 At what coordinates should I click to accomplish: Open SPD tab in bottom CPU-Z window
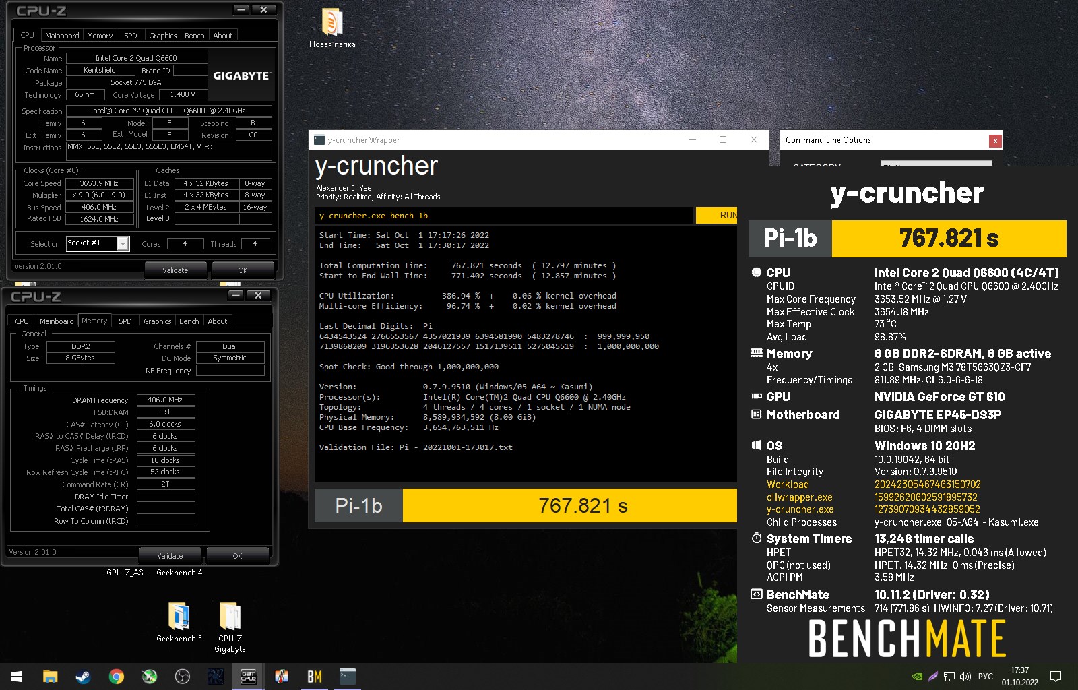click(x=125, y=321)
